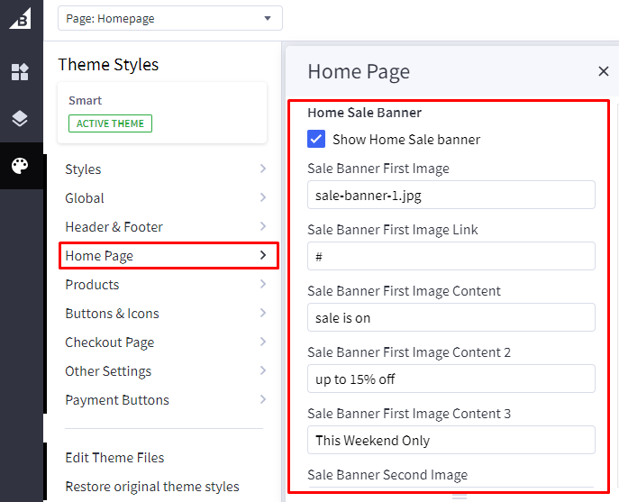Image resolution: width=619 pixels, height=502 pixels.
Task: Open the widgets panel icon in sidebar
Action: point(20,72)
